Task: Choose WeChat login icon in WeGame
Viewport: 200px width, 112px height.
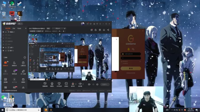Action: (x=133, y=49)
